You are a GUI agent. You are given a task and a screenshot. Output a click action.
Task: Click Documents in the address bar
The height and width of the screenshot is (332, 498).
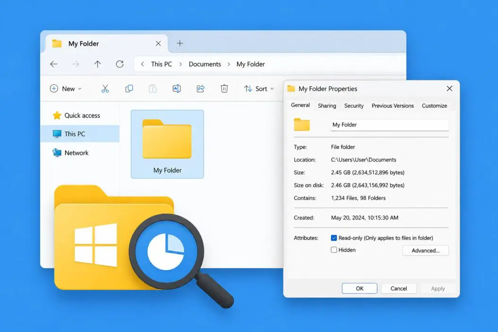click(x=205, y=64)
